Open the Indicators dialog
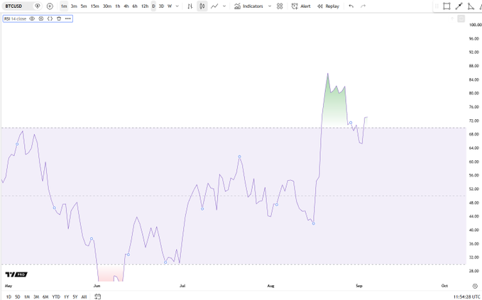 tap(248, 6)
